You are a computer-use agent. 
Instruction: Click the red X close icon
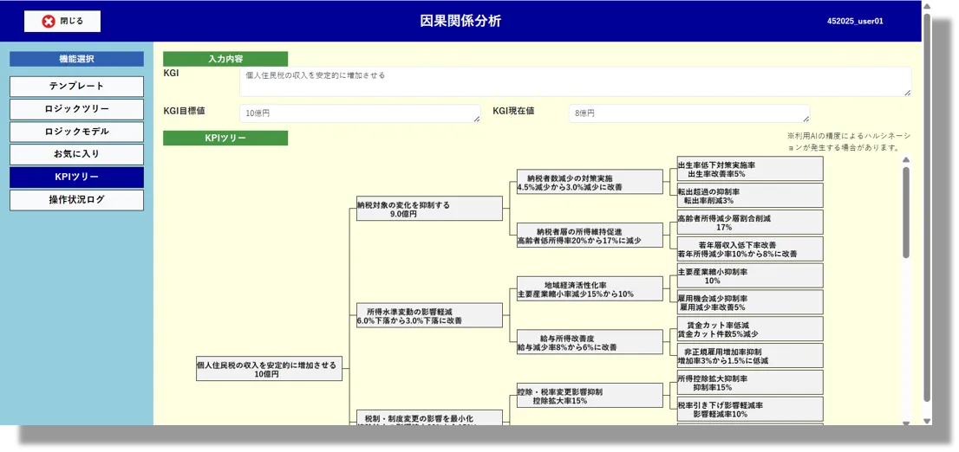pos(49,21)
